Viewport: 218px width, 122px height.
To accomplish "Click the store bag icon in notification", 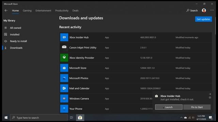I will [x=156, y=96].
